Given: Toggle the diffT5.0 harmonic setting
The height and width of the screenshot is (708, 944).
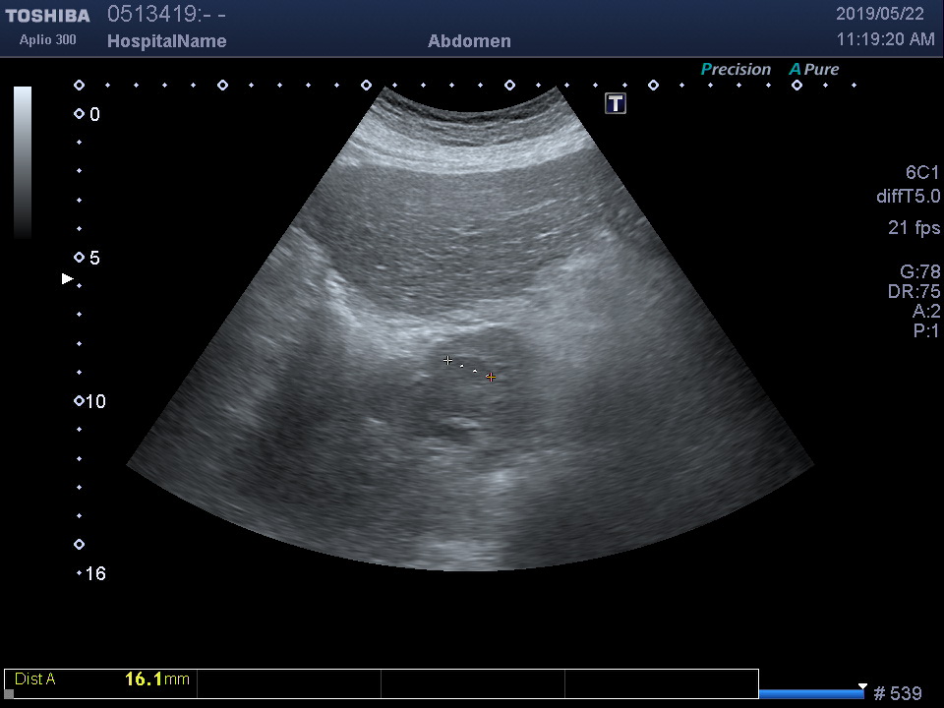Looking at the screenshot, I should pos(908,197).
